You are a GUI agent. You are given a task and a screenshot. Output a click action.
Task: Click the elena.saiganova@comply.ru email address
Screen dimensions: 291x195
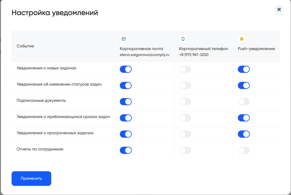(x=144, y=55)
